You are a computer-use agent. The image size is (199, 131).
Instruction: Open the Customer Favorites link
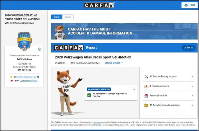coord(29,81)
